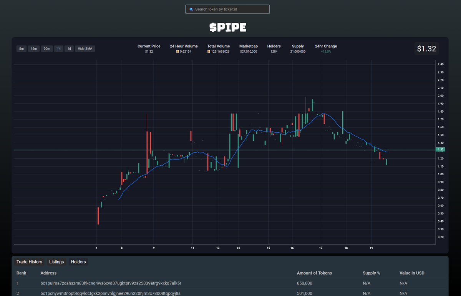Click the 1.32 price marker on chart axis
Image resolution: width=461 pixels, height=296 pixels.
(x=440, y=150)
